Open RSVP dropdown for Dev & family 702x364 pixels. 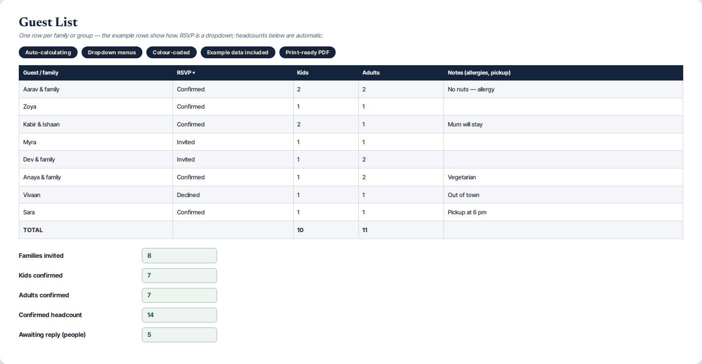point(233,160)
